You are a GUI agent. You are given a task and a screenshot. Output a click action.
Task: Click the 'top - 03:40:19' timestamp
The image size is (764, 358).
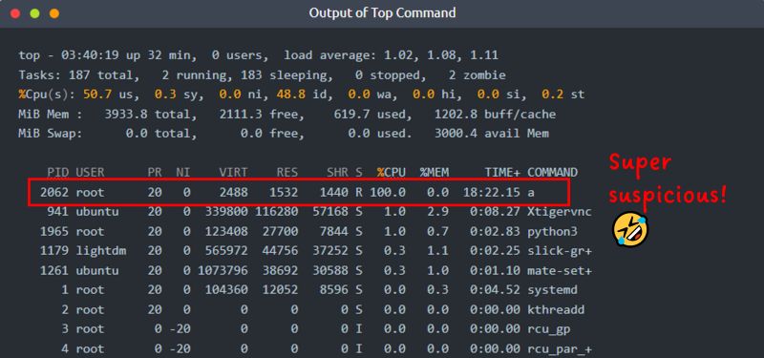pyautogui.click(x=69, y=55)
